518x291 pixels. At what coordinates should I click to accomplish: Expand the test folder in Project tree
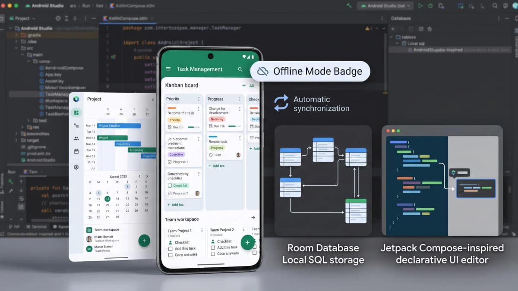click(28, 121)
